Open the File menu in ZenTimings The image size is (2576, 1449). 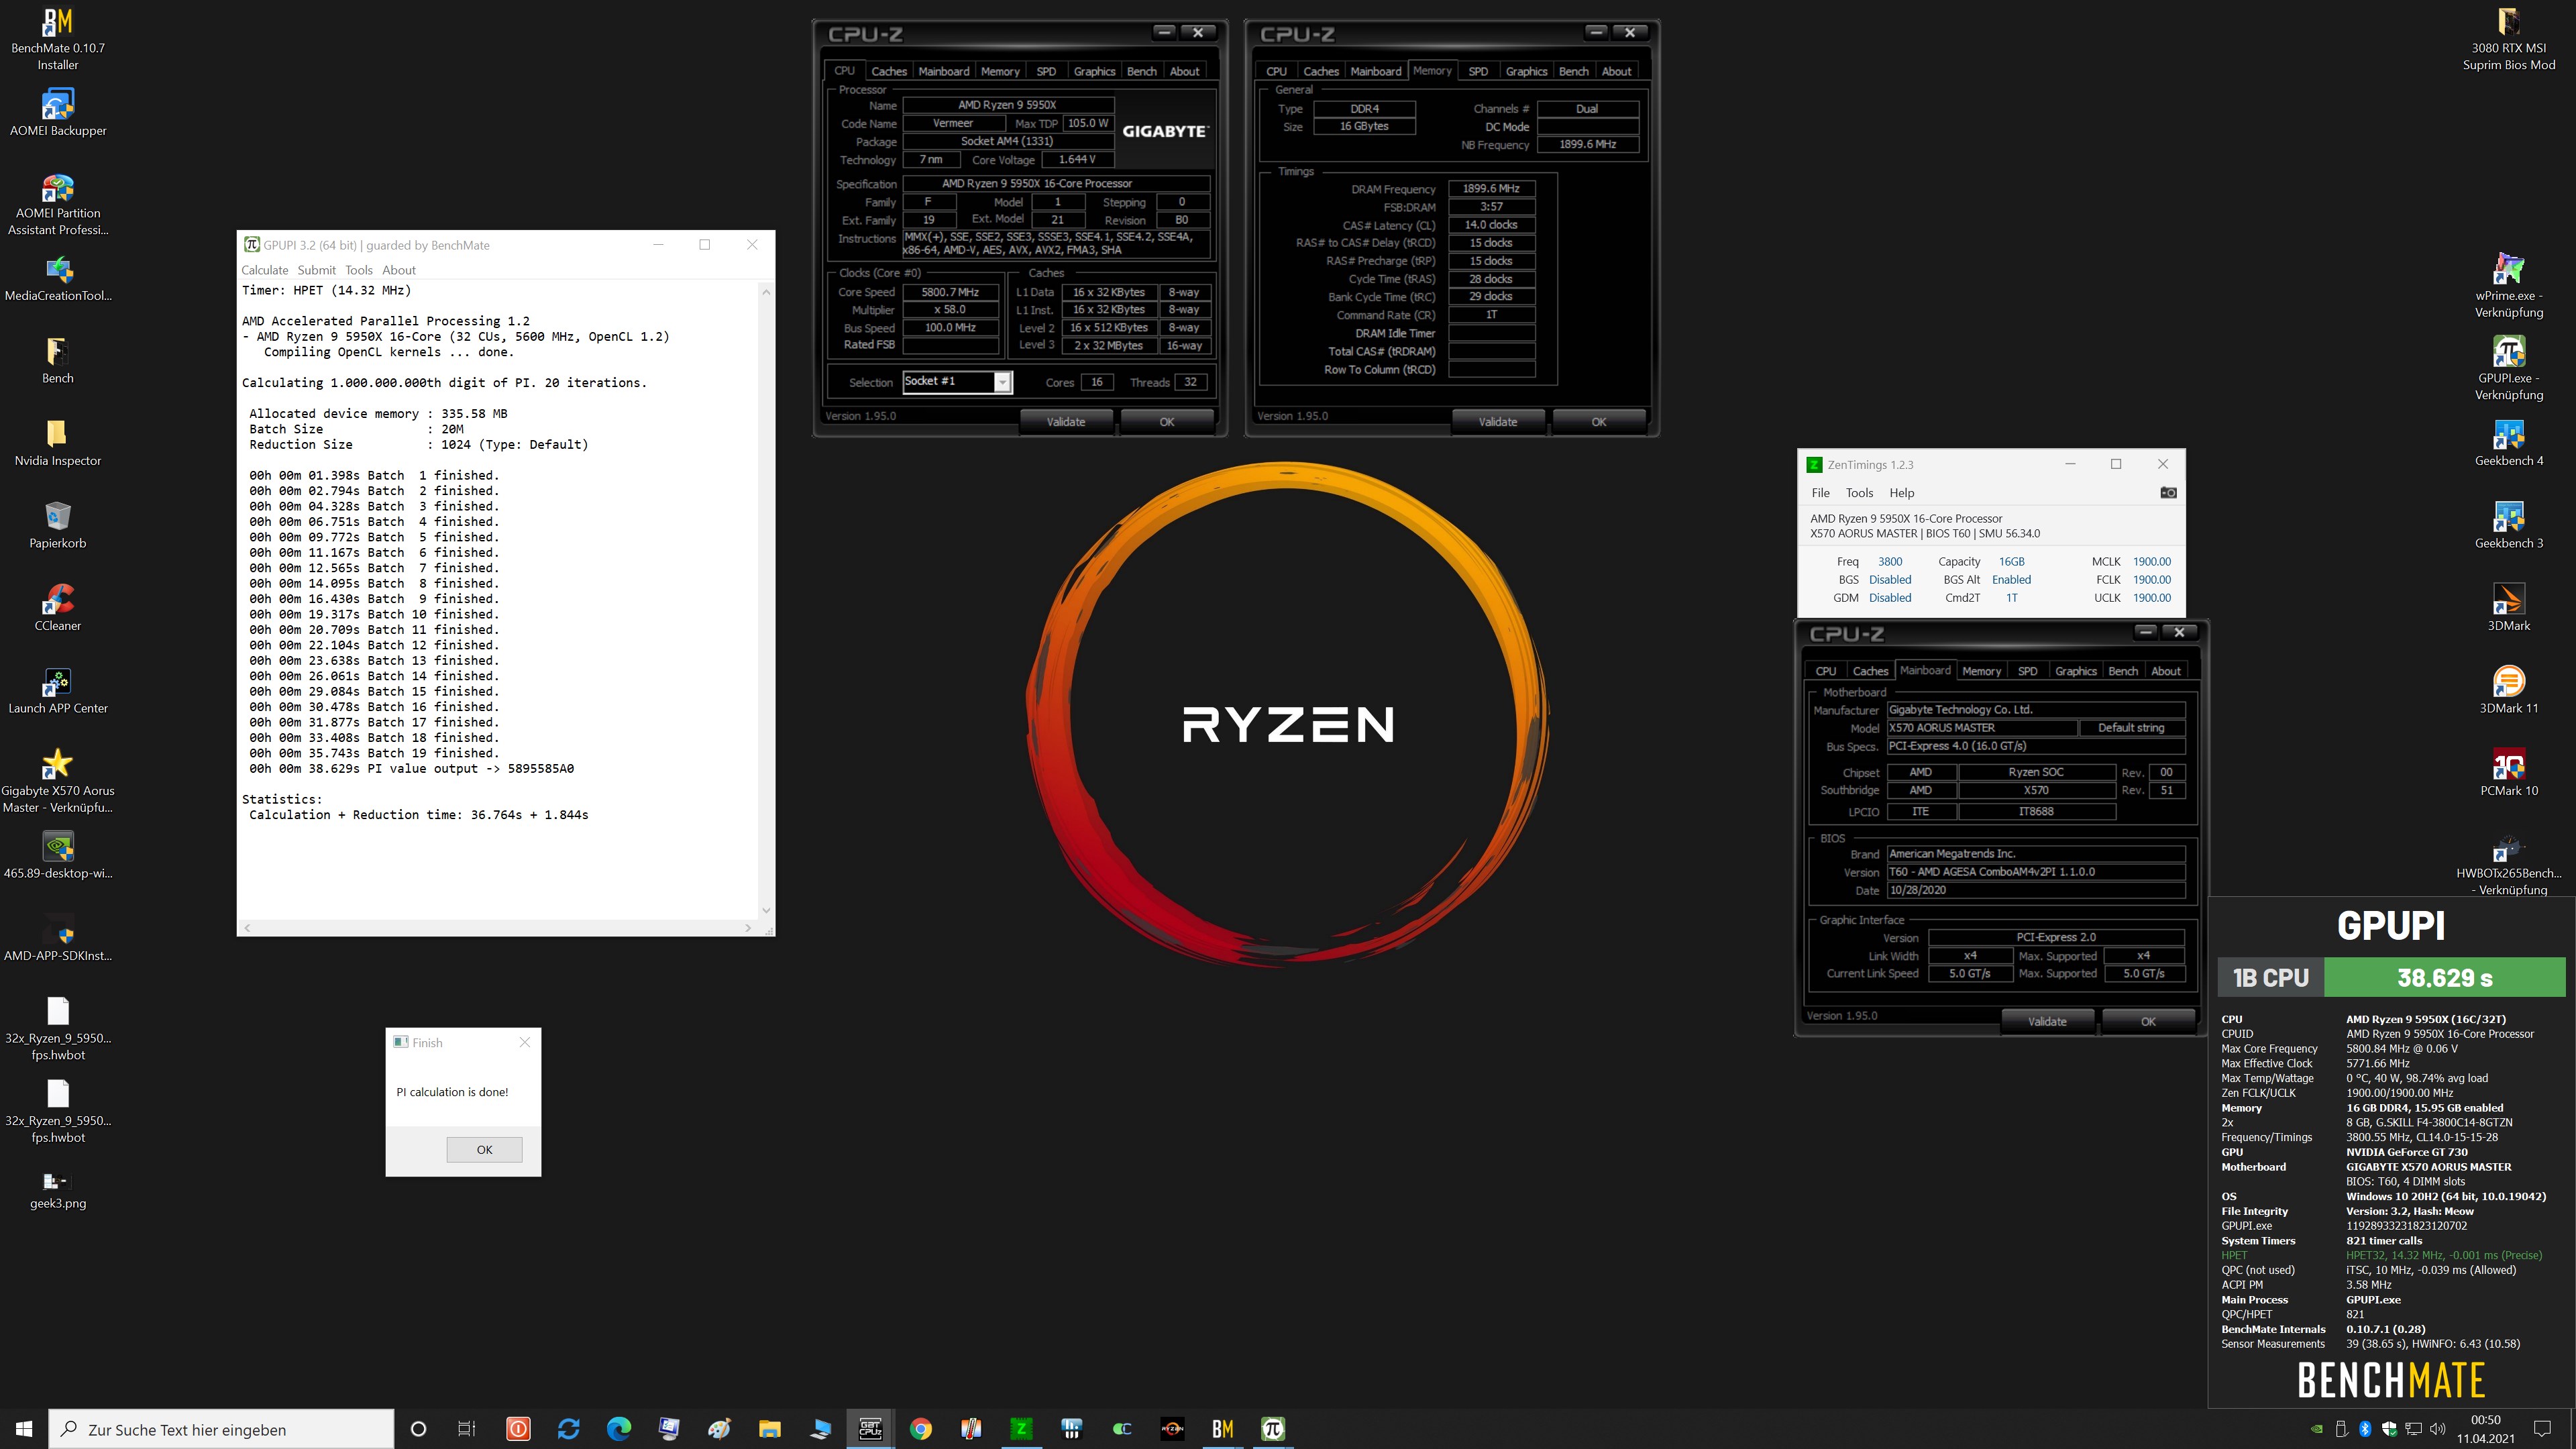click(x=1820, y=493)
